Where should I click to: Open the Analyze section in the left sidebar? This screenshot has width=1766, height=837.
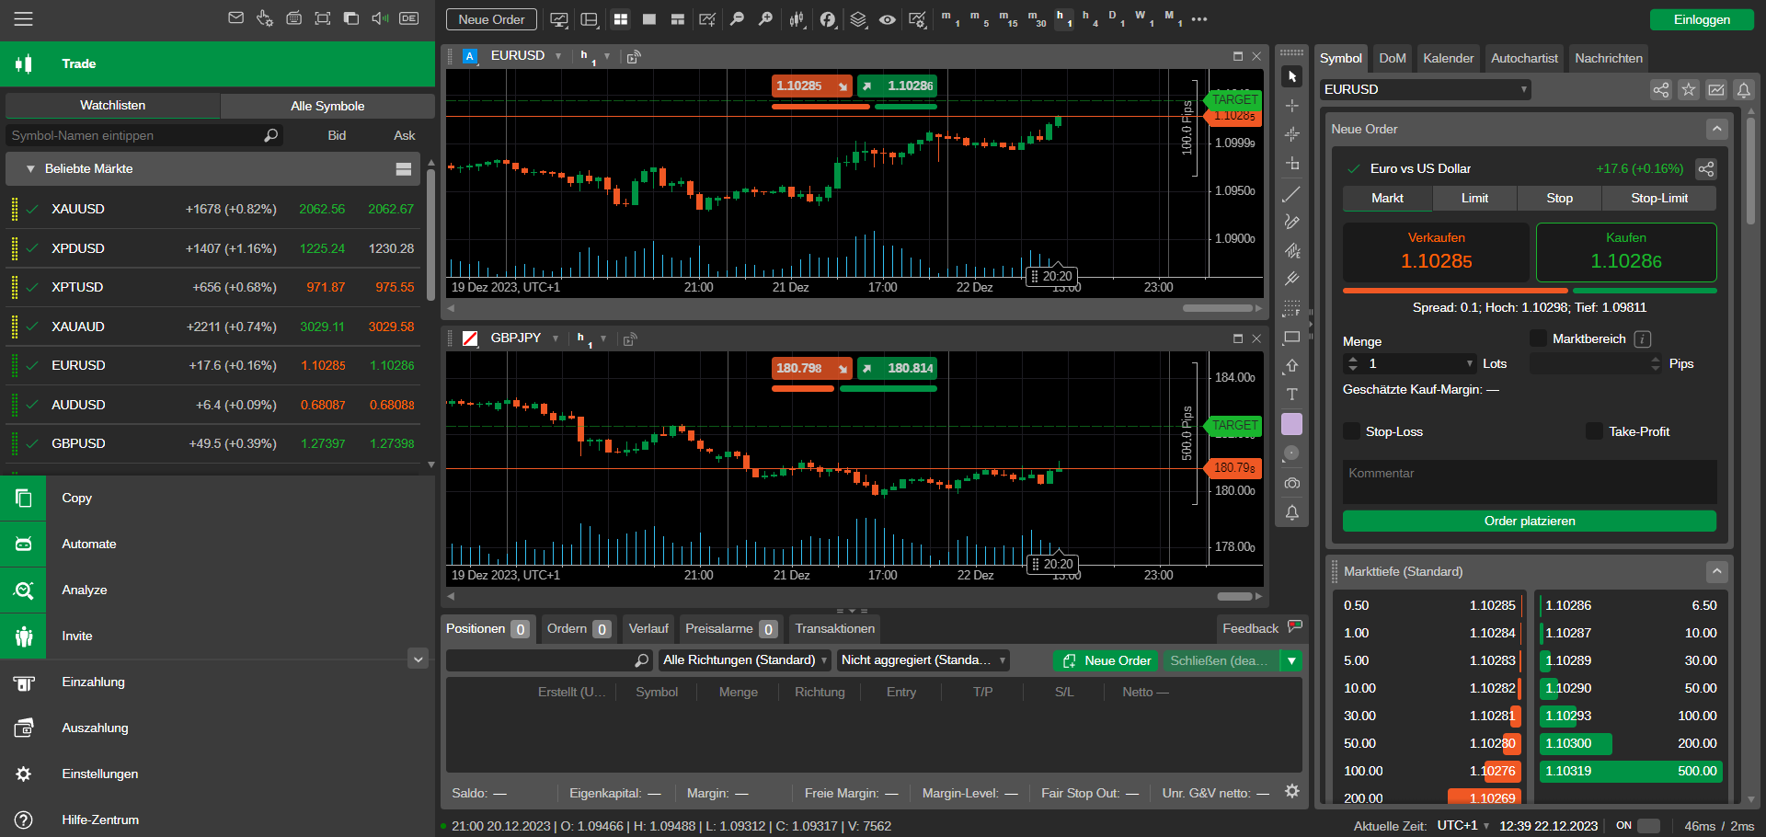click(84, 590)
